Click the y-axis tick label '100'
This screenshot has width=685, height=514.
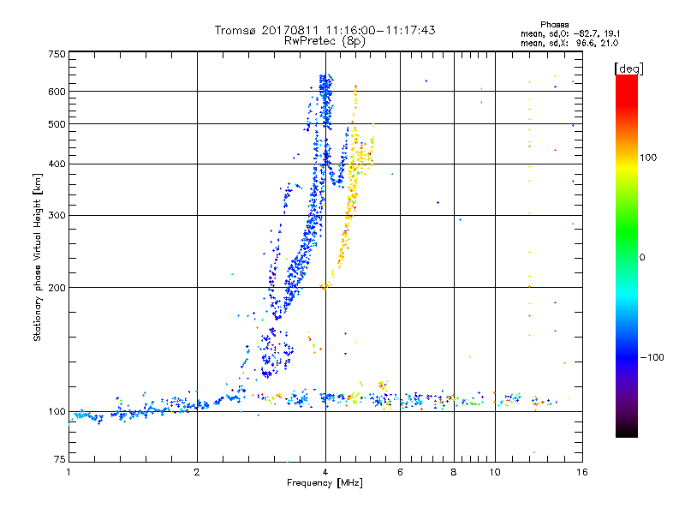57,412
